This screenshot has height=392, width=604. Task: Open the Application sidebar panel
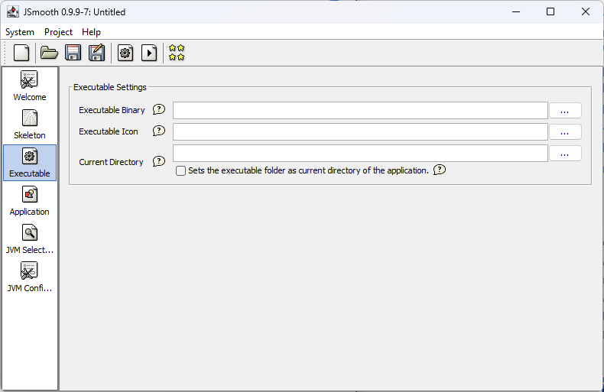30,201
